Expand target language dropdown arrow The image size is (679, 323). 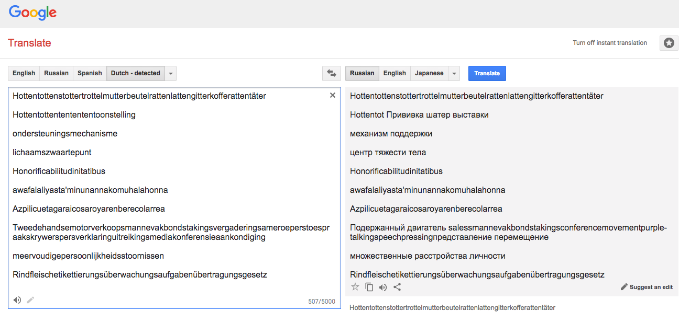(x=454, y=73)
